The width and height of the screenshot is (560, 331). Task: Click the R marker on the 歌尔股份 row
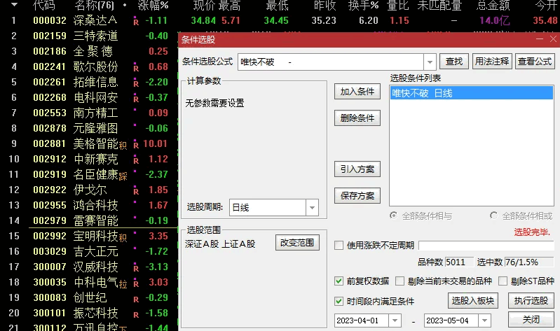click(136, 68)
